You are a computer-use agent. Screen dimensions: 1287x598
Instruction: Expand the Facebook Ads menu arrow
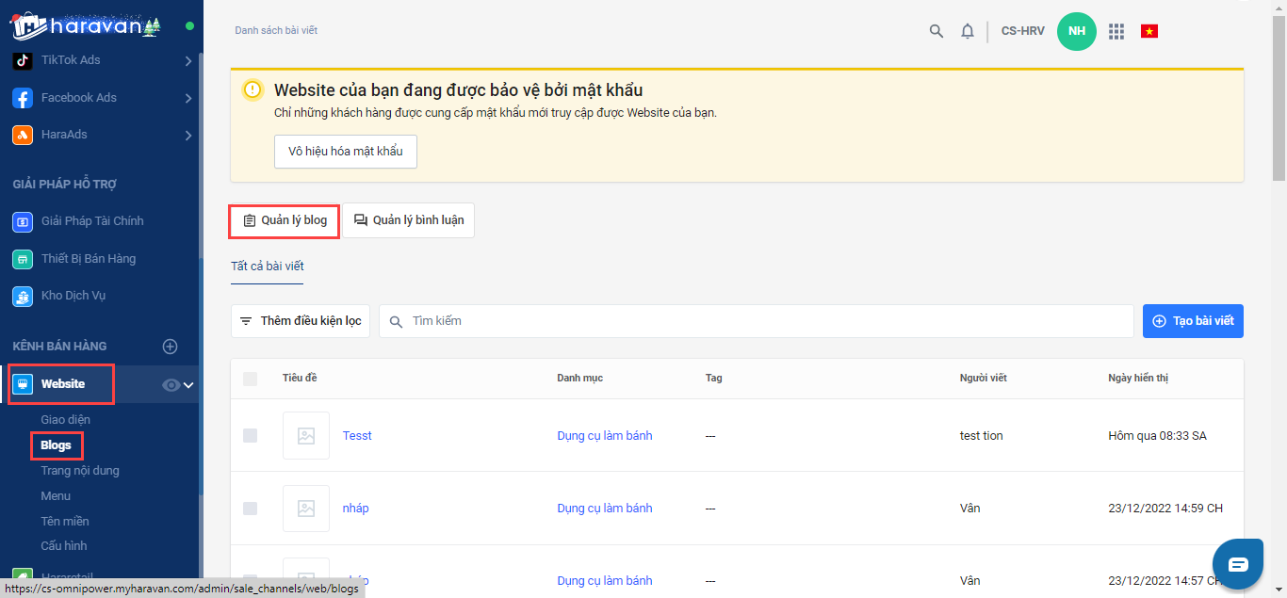pyautogui.click(x=188, y=98)
